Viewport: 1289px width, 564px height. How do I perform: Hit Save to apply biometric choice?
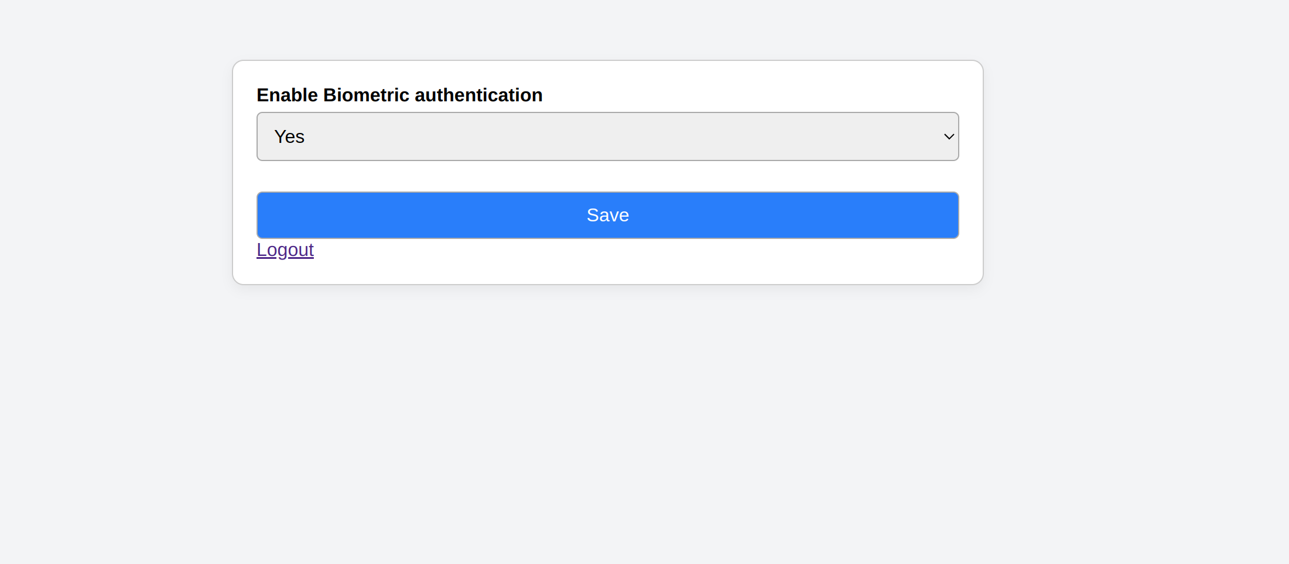[x=607, y=215]
